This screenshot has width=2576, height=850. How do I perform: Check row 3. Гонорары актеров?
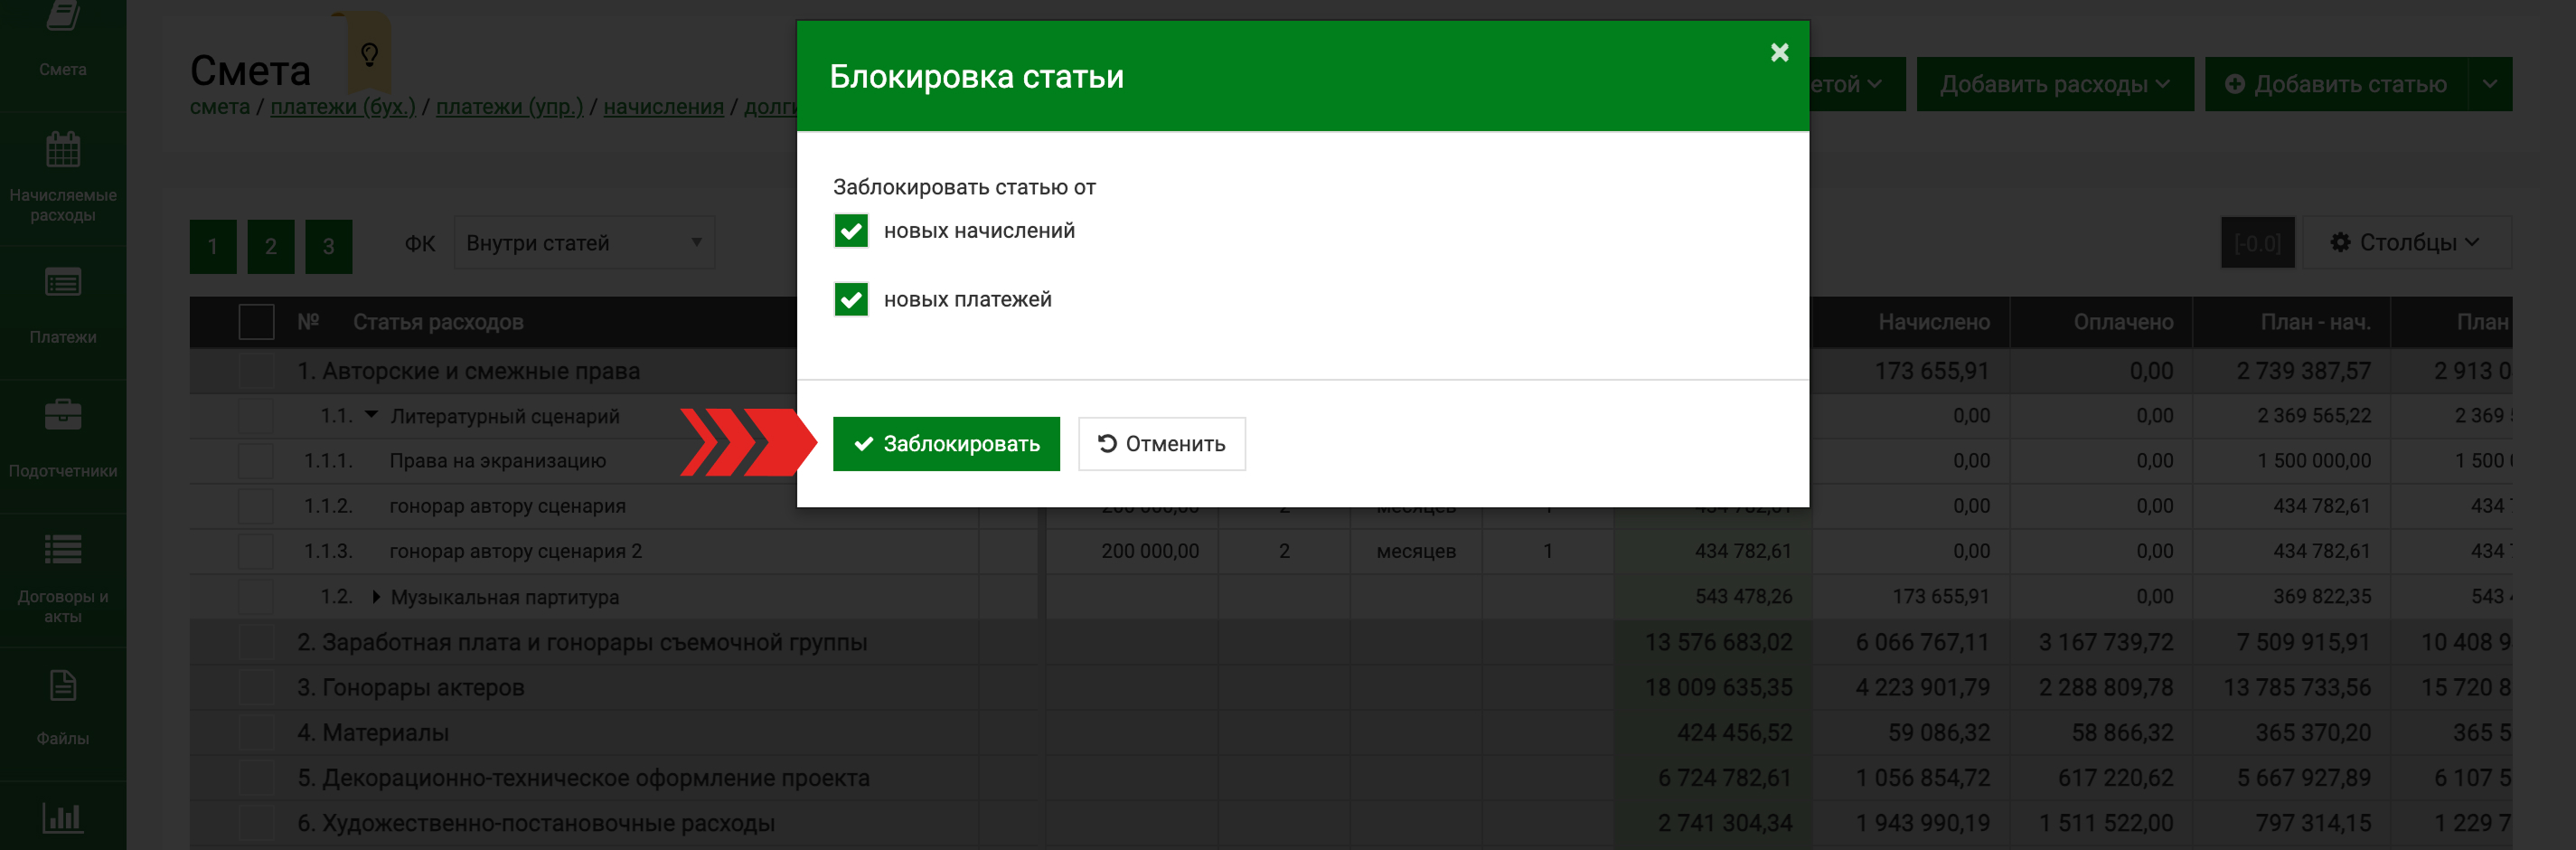256,687
